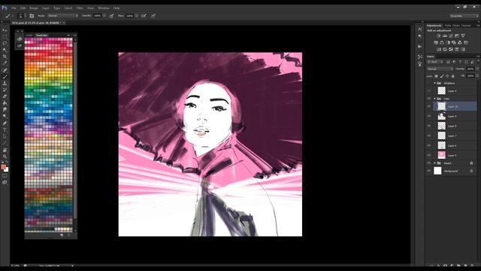Click the lock image pixels icon
Screen dimensions: 481x271
442,76
